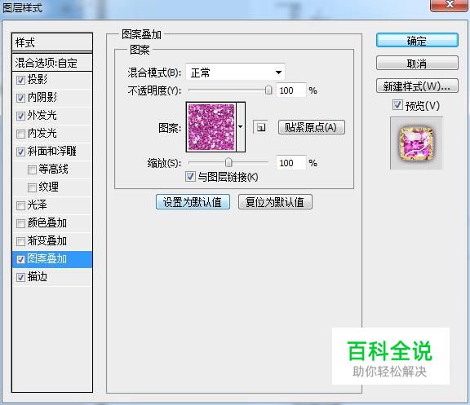Toggle the 投影 checkbox
Viewport: 470px width, 405px height.
[20, 80]
